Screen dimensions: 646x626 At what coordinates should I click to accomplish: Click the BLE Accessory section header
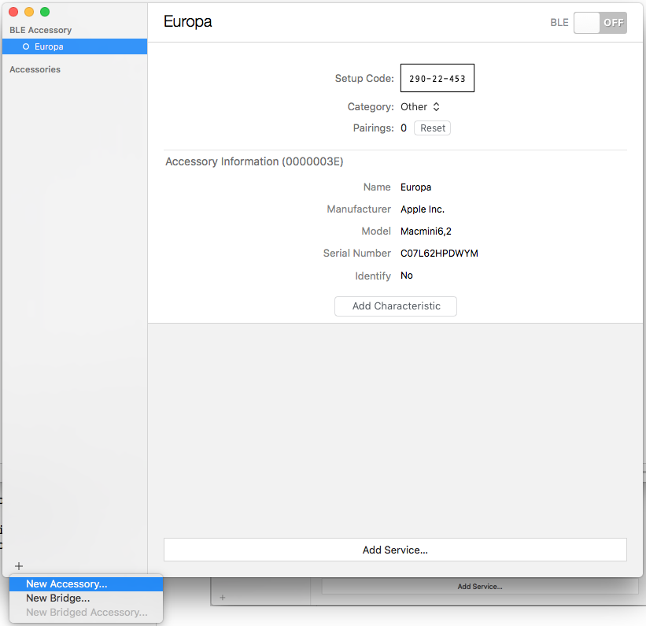(x=40, y=30)
